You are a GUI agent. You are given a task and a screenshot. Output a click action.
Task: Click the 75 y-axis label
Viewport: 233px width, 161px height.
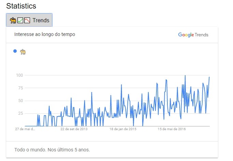tap(20, 88)
